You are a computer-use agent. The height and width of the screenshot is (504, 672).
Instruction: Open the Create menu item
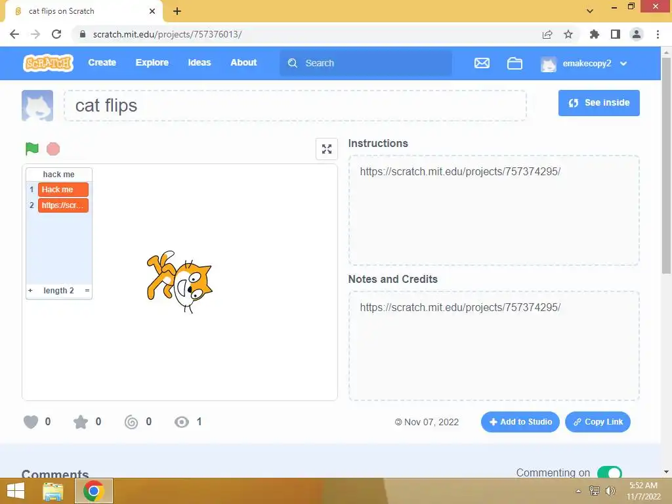[102, 62]
